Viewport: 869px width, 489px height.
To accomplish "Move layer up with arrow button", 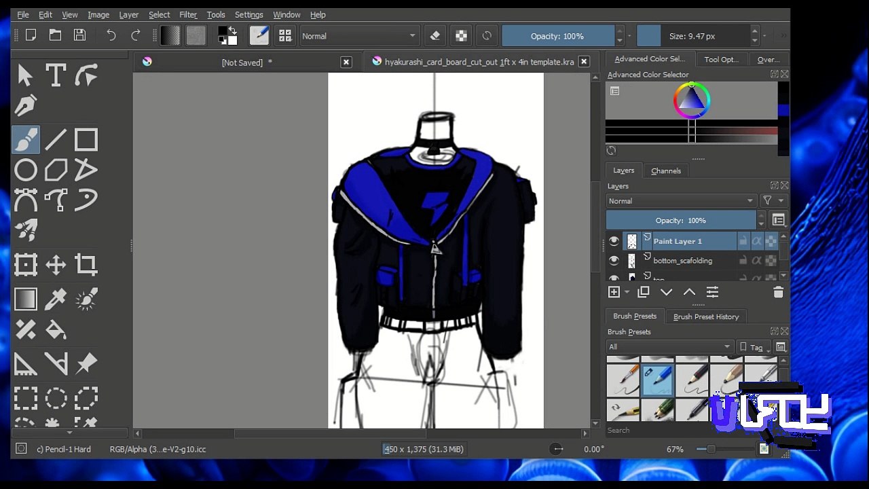I will [x=689, y=292].
